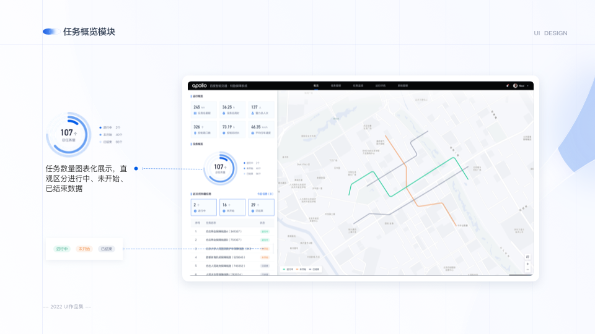This screenshot has width=595, height=334.
Task: Switch to the second tab in the top navigation
Action: [x=336, y=86]
